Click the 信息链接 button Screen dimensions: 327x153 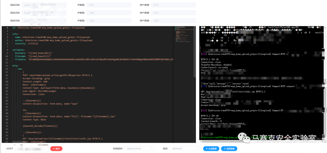coord(229,149)
